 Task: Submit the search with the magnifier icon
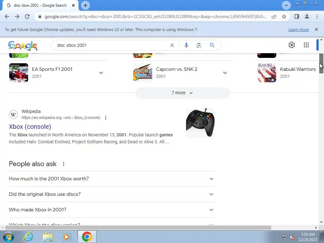click(212, 45)
